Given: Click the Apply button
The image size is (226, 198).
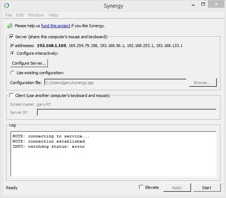Looking at the screenshot, I should (177, 187).
